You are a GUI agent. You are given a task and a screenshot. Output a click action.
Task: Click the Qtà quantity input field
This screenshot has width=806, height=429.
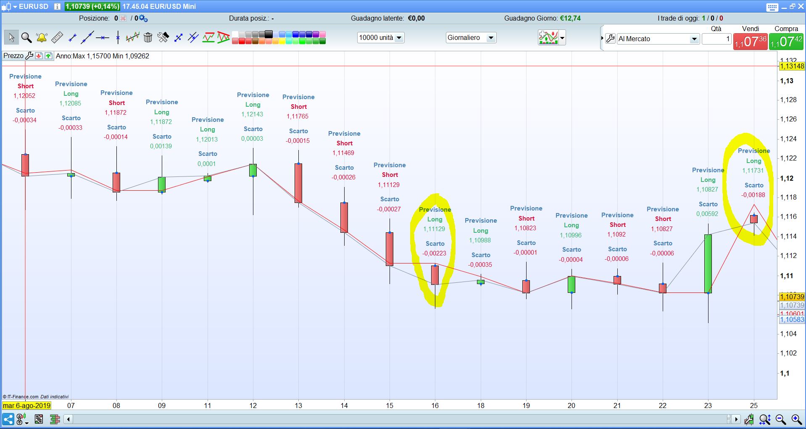click(716, 39)
